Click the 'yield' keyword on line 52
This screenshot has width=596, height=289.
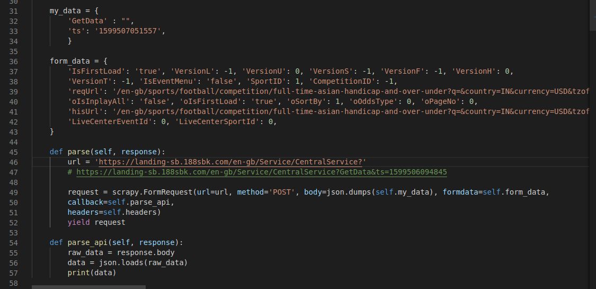pyautogui.click(x=79, y=222)
